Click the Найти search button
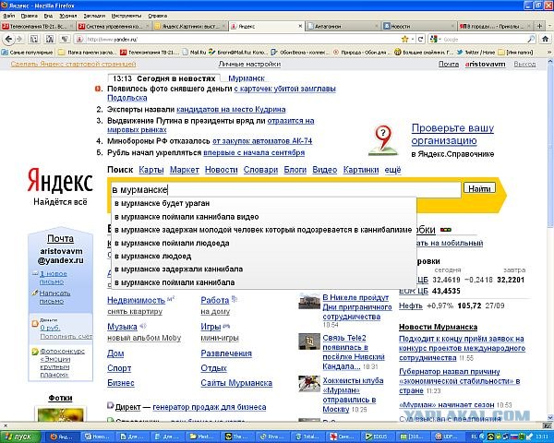 (479, 188)
